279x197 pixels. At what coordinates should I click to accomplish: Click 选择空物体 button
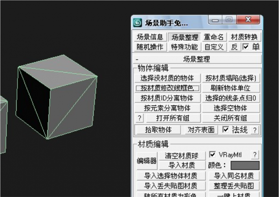click(x=231, y=108)
